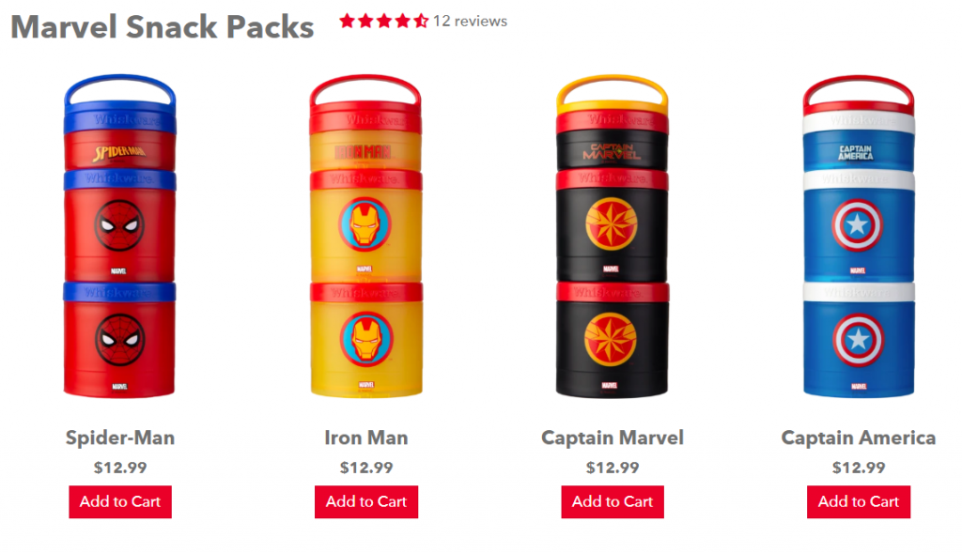962x553 pixels.
Task: Open the Spider-Man product image
Action: 119,236
